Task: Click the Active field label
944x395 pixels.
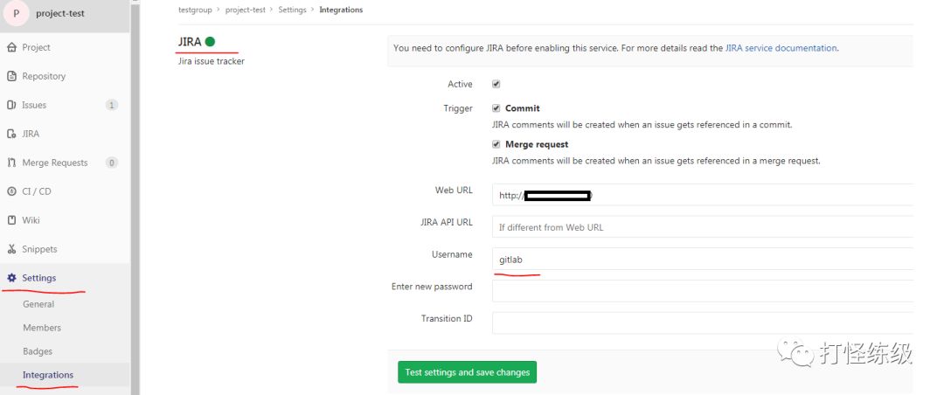Action: [460, 84]
